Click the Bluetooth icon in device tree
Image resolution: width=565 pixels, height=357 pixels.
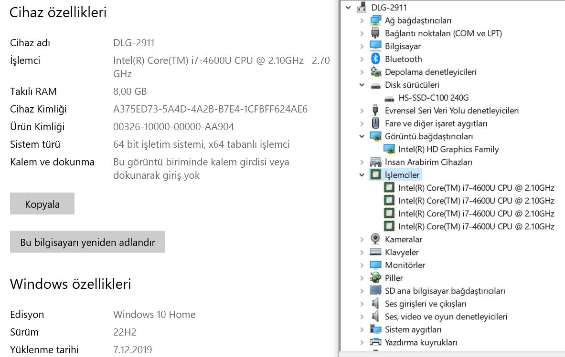point(375,59)
